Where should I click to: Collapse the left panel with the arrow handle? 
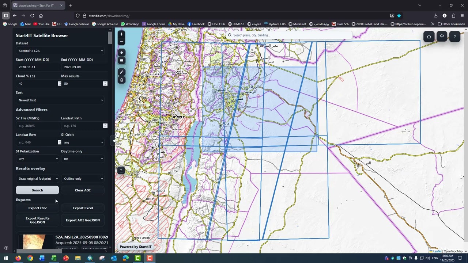[113, 141]
